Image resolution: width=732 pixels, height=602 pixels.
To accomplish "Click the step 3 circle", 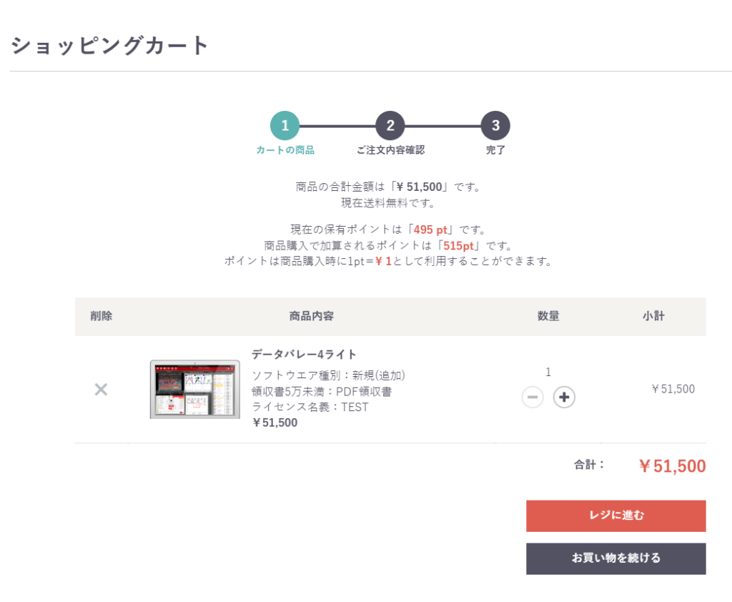I will point(495,127).
